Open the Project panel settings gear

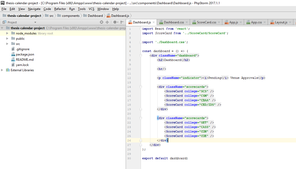pos(115,22)
